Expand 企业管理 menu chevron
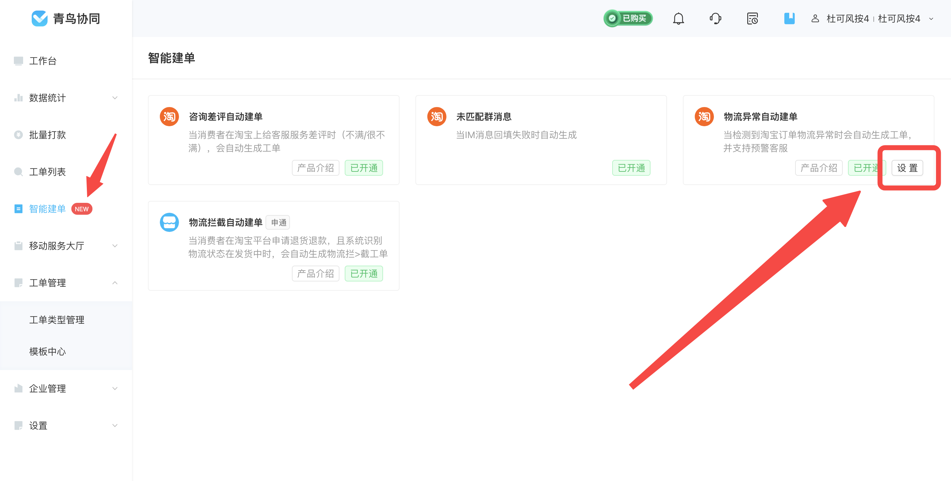 click(x=115, y=388)
